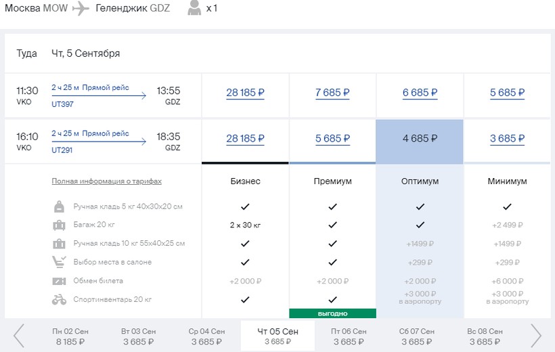The image size is (555, 352).
Task: Switch to Пт 06 Сен date tab
Action: click(x=347, y=336)
